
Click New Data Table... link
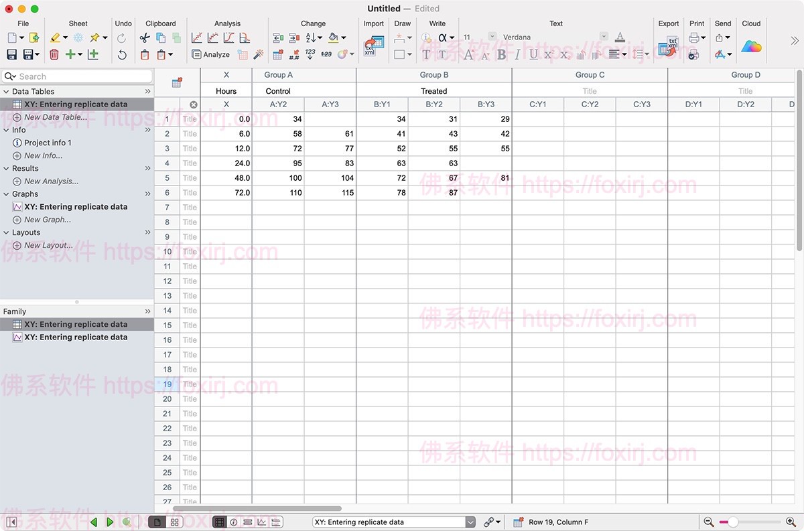(55, 117)
